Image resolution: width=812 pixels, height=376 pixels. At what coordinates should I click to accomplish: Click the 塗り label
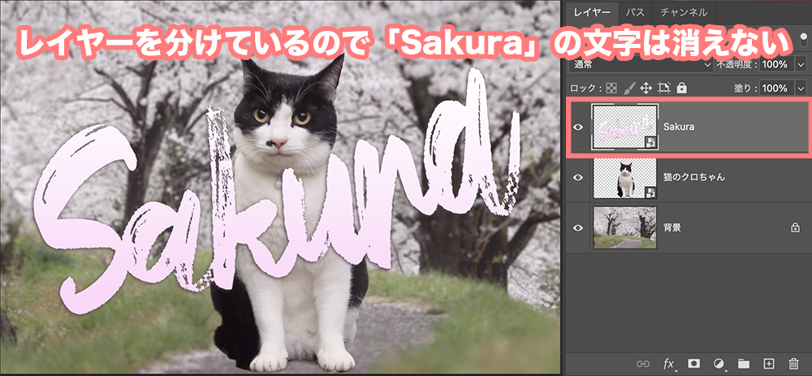(x=745, y=88)
